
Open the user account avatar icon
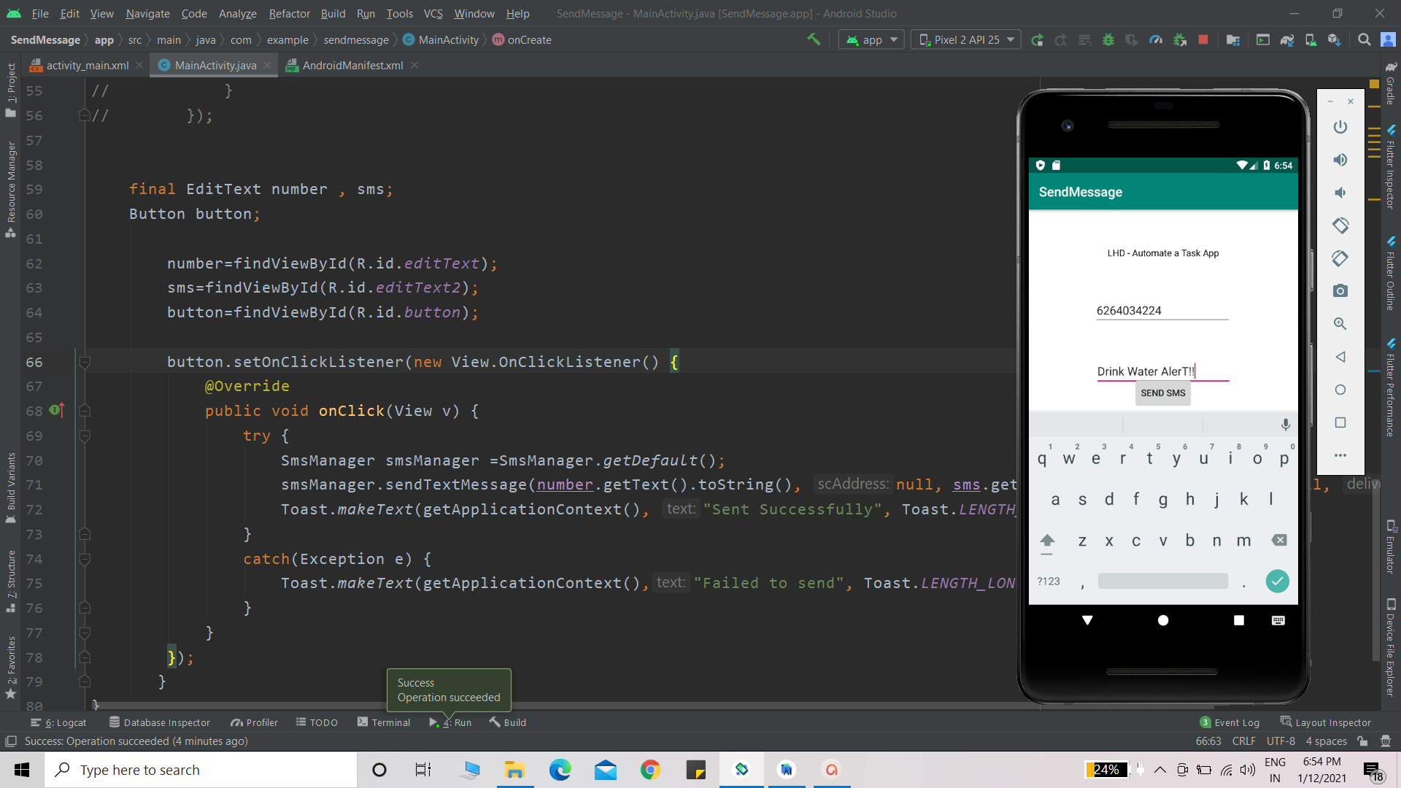click(1388, 39)
